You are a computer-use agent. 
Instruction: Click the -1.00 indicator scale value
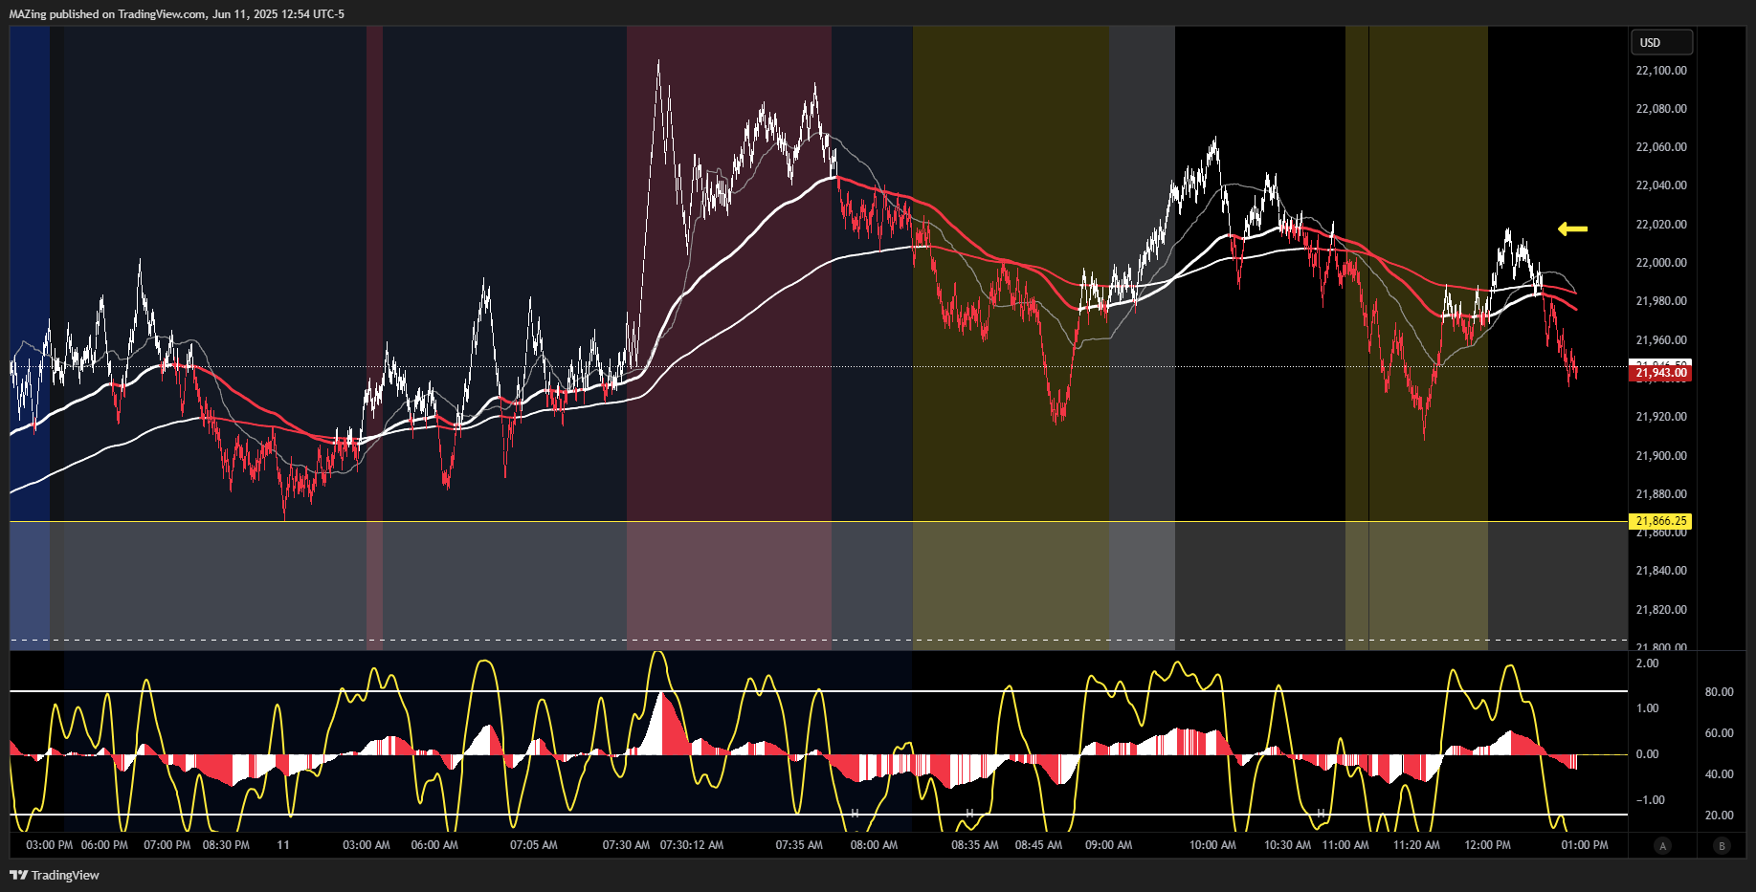1650,800
